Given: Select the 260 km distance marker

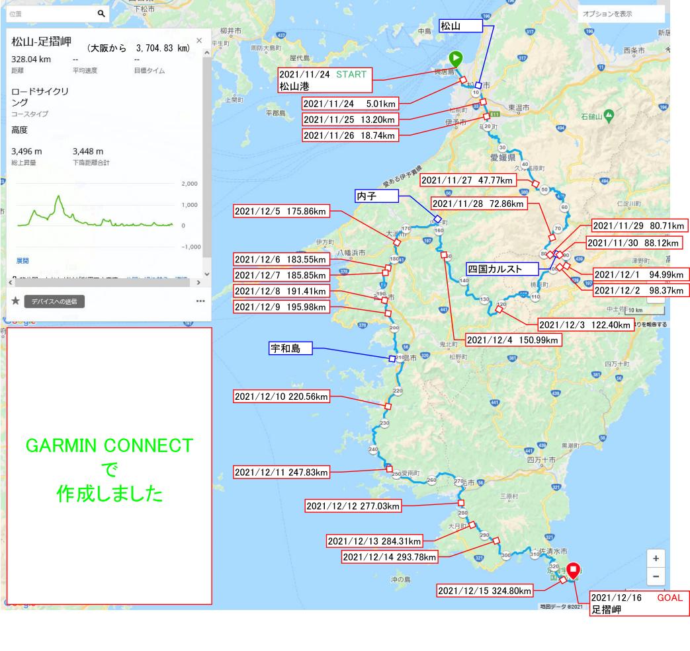Looking at the screenshot, I should (x=432, y=480).
